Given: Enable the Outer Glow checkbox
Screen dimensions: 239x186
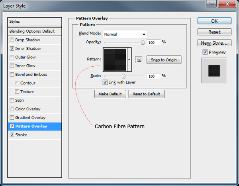Looking at the screenshot, I should click(12, 57).
